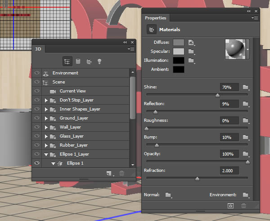Select the Glass_Layer row

[81, 136]
